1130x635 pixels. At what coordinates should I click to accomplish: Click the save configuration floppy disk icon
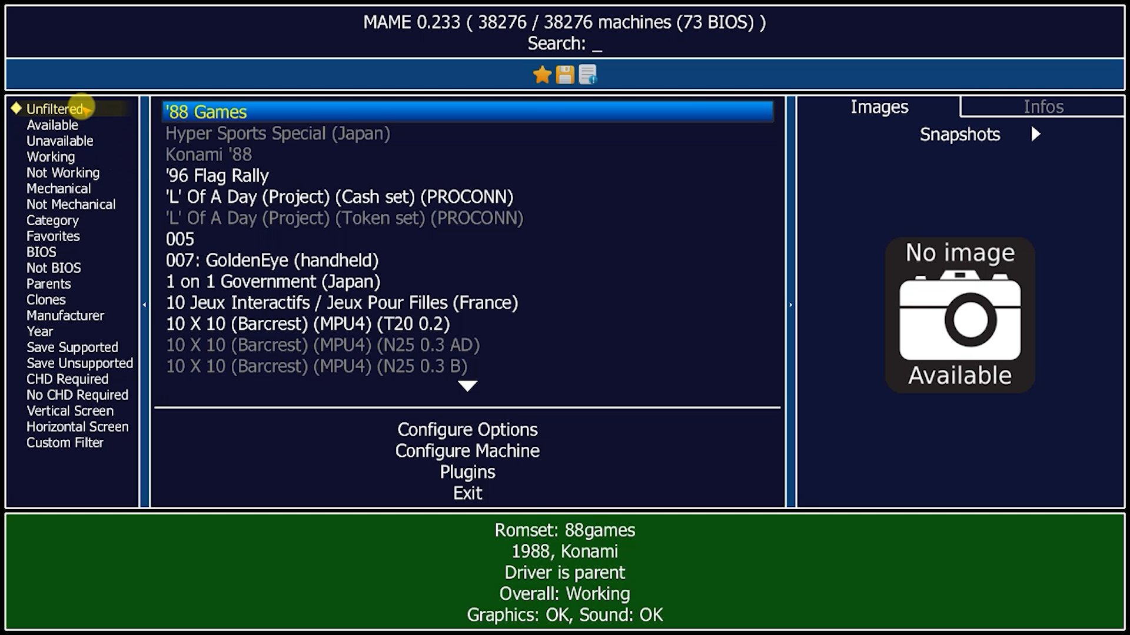[564, 74]
